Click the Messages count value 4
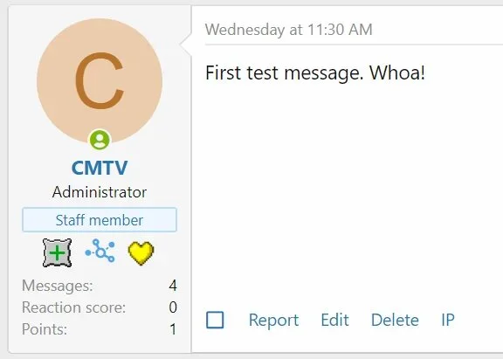Screen dimensions: 503x359 (173, 286)
